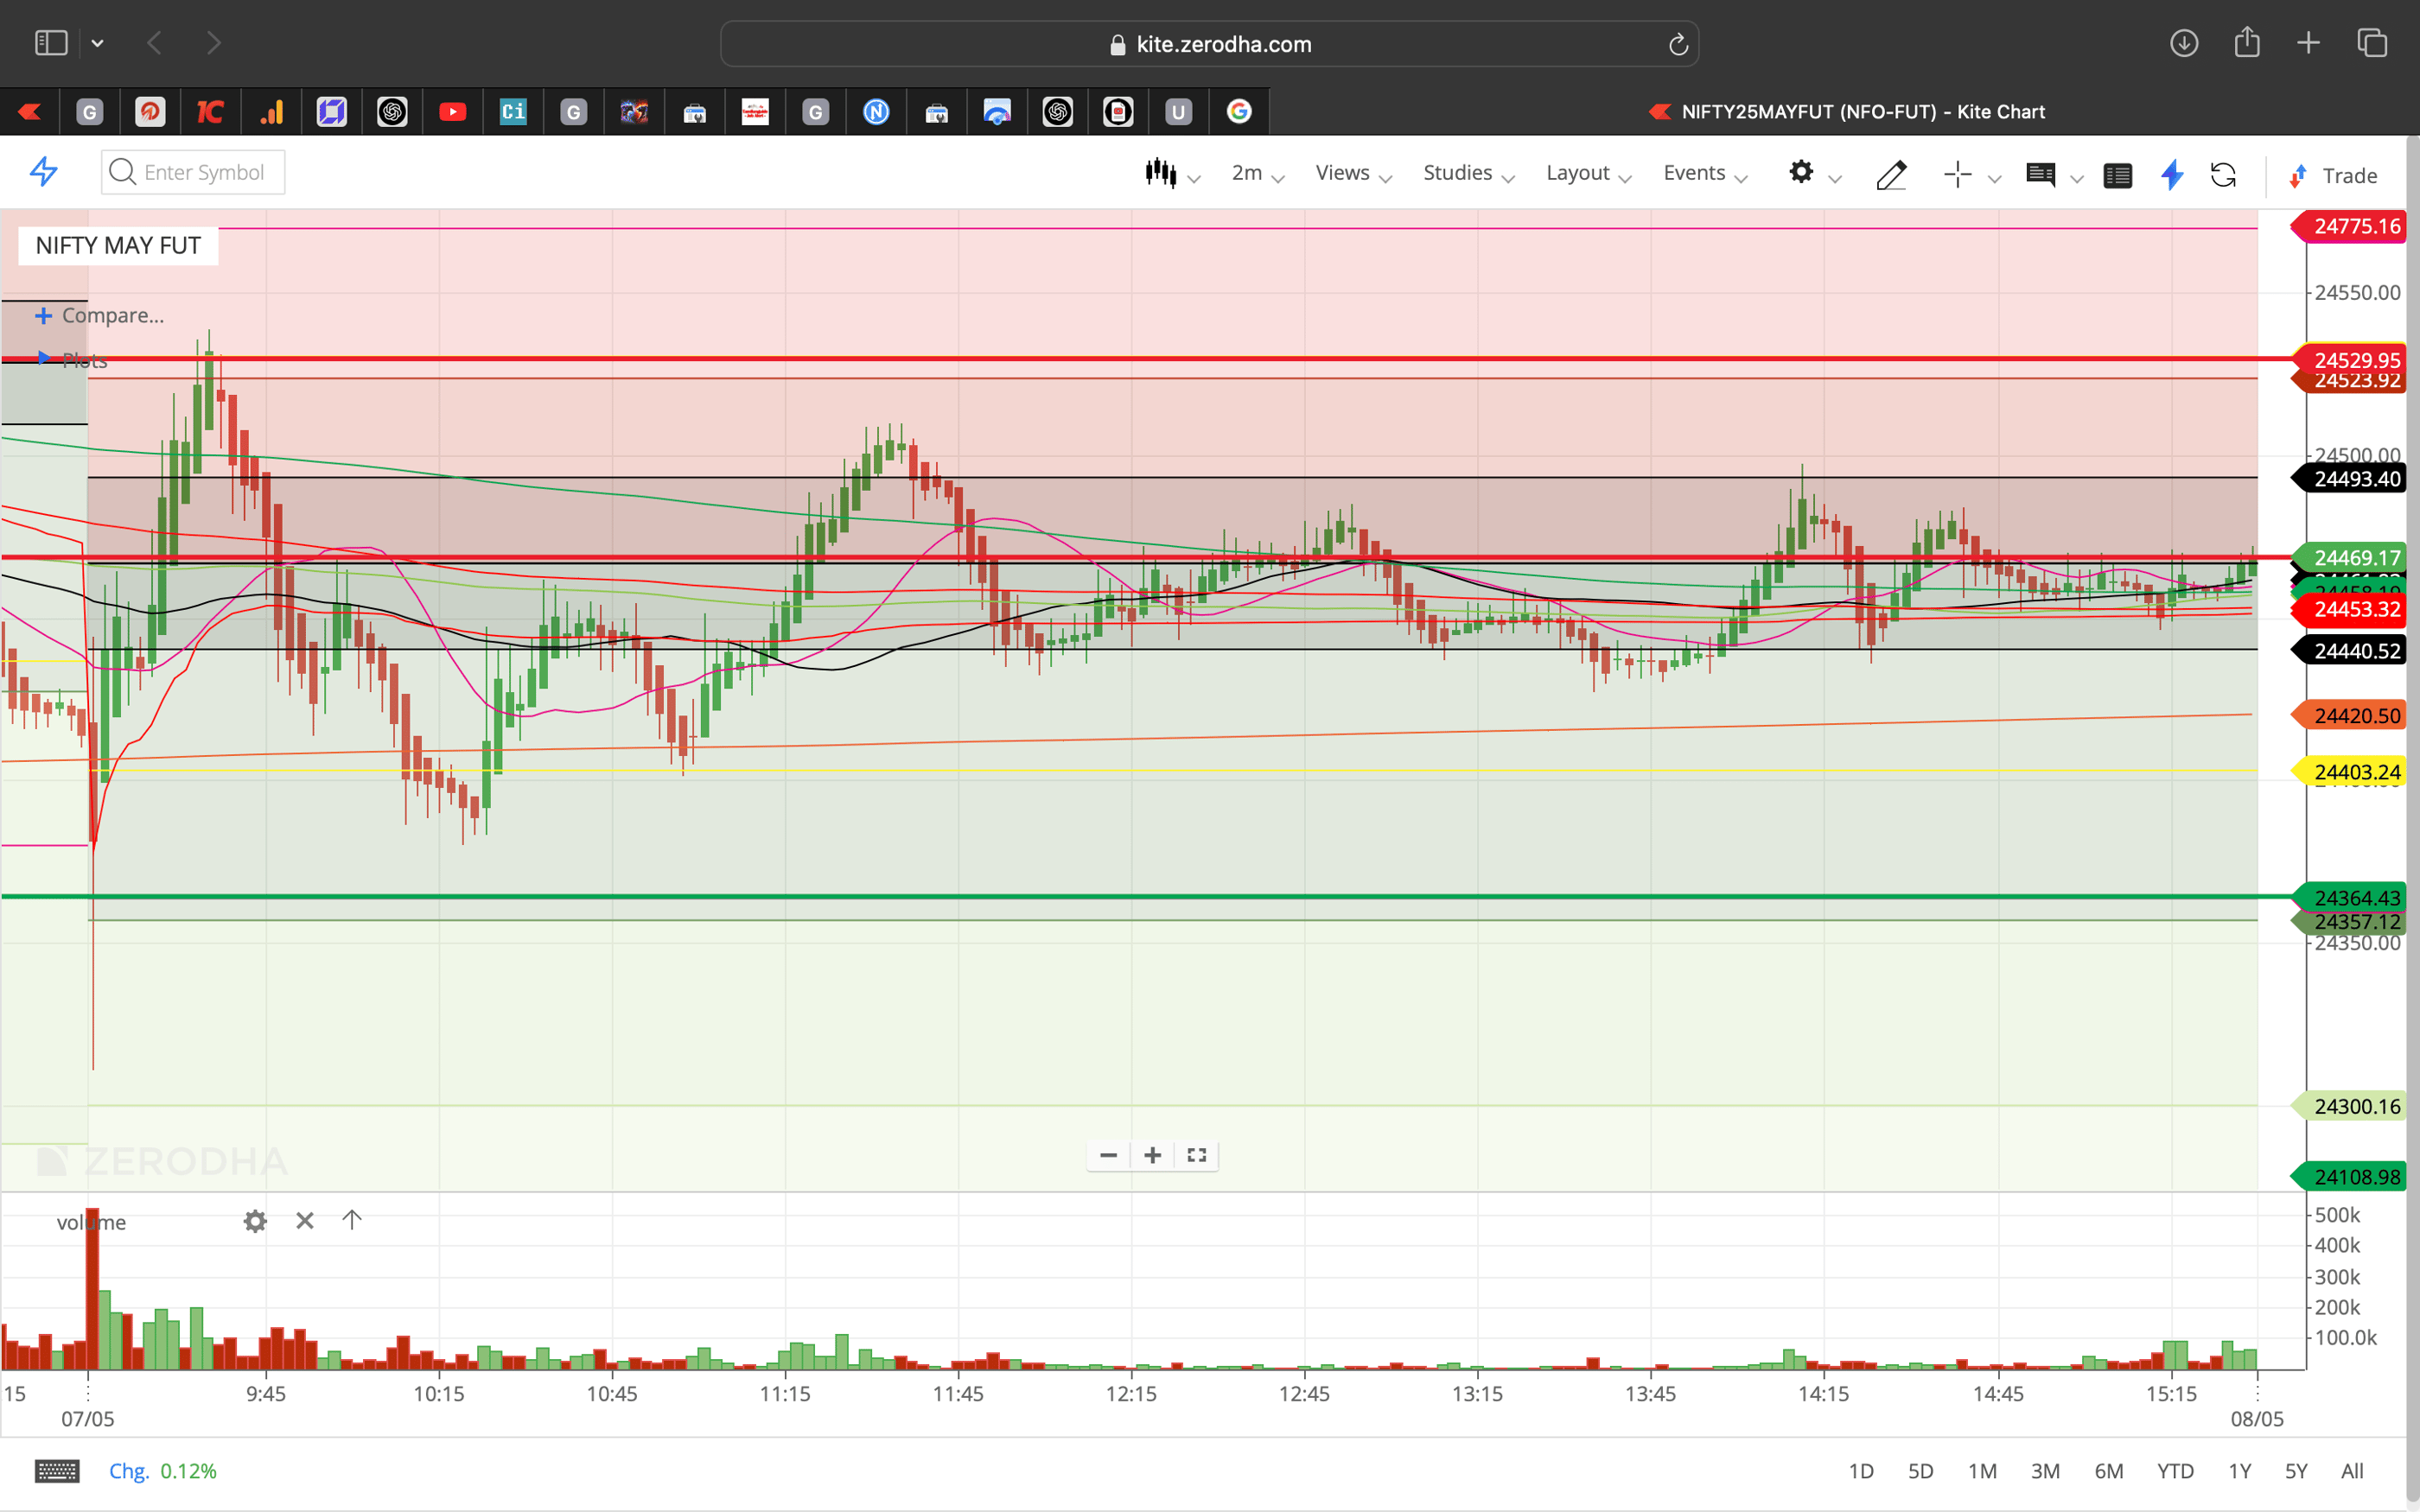Open the 2m interval dropdown
The image size is (2420, 1512).
point(1247,172)
